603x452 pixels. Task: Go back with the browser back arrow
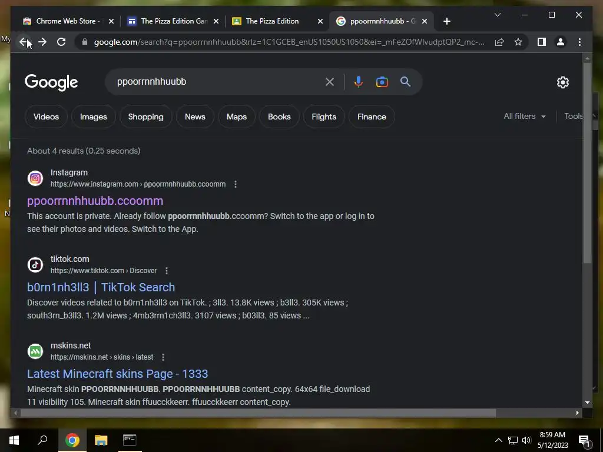tap(24, 42)
